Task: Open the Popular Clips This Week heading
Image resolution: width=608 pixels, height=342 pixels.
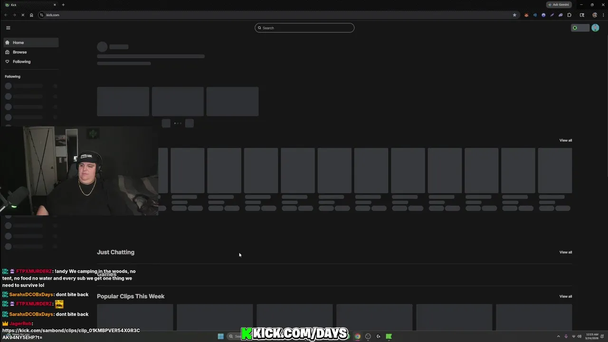Action: (131, 296)
